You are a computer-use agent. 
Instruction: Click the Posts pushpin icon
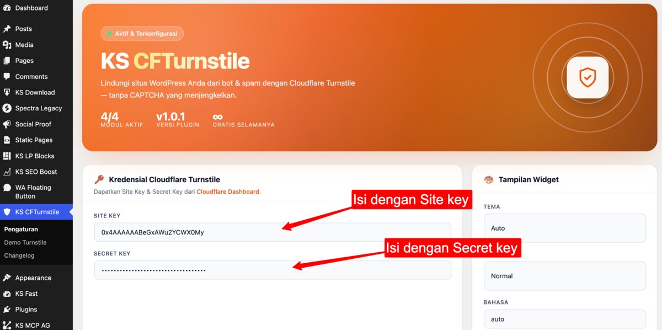pos(7,29)
